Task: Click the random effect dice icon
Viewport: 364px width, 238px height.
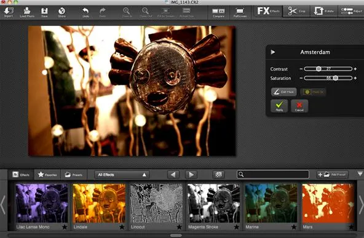Action: [218, 175]
